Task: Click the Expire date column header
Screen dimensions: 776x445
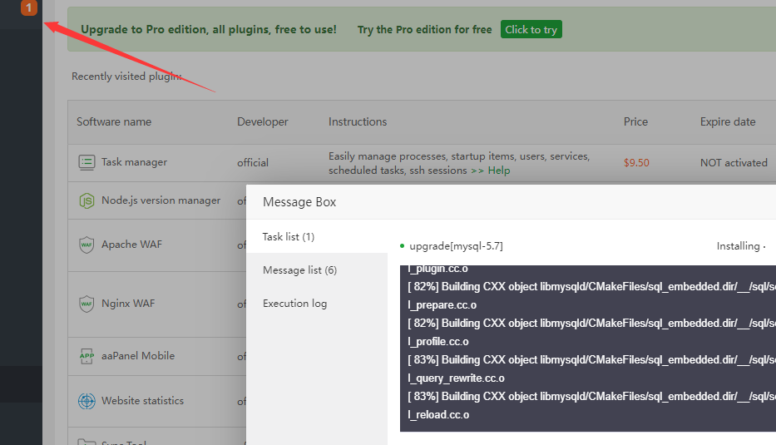Action: [727, 121]
